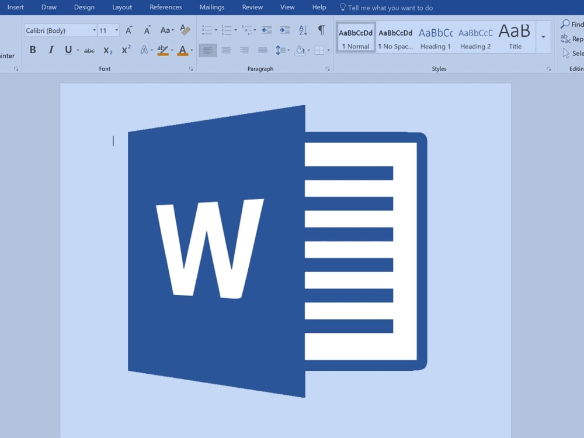Apply the Title style
This screenshot has width=584, height=438.
point(515,37)
